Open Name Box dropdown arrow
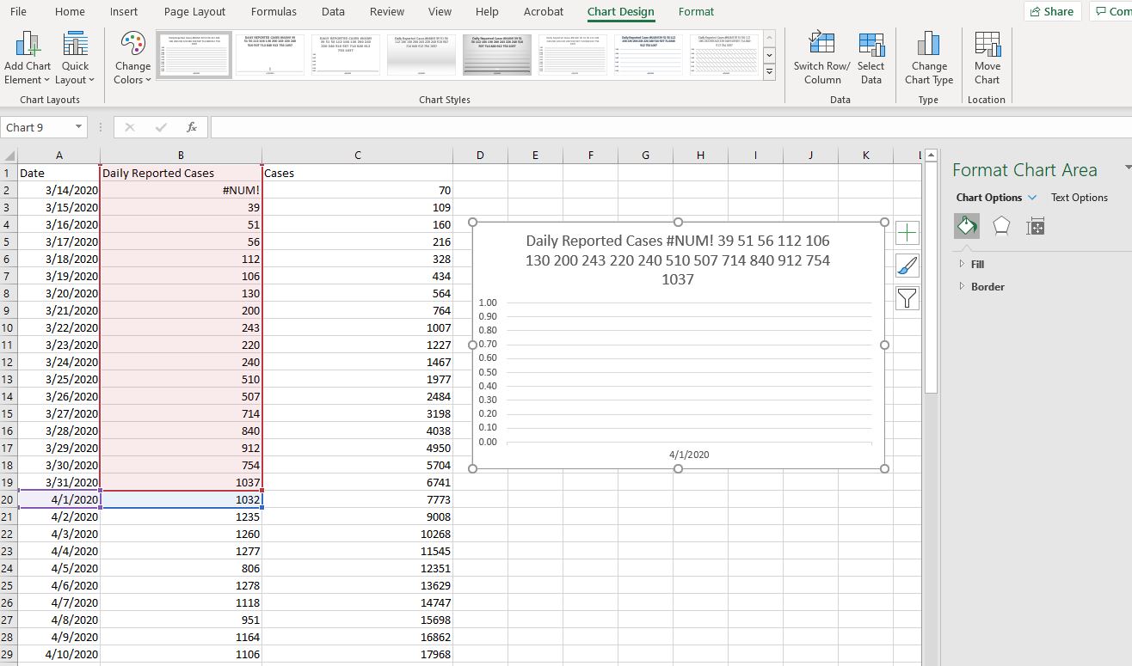The height and width of the screenshot is (666, 1132). pos(78,127)
